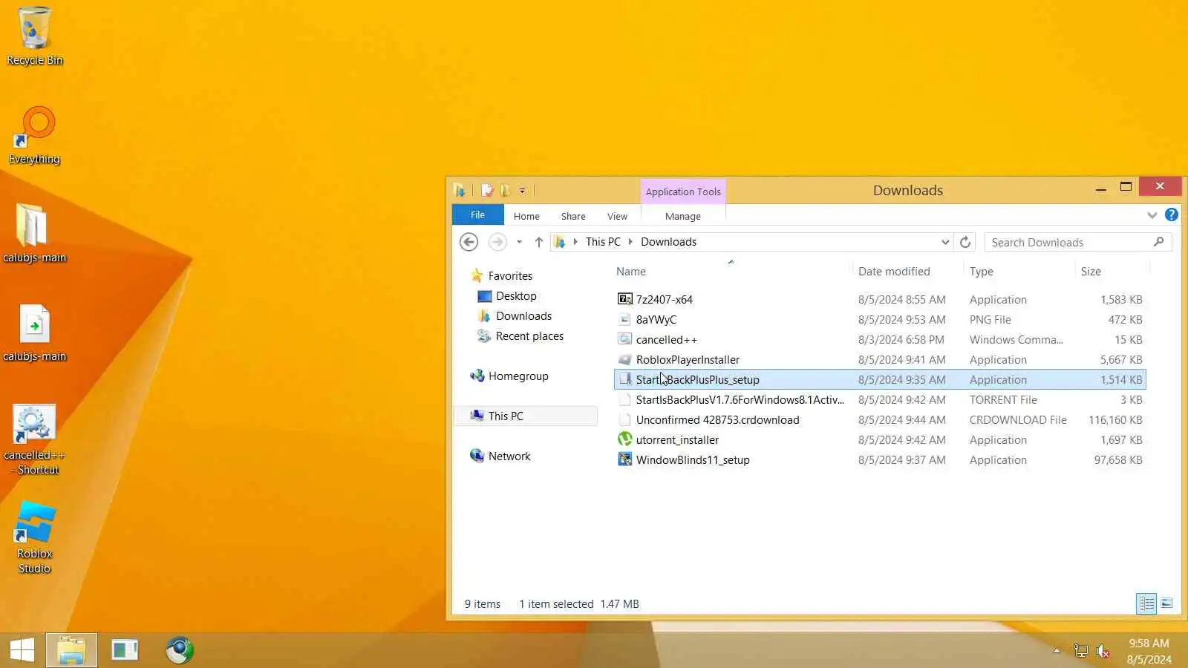The height and width of the screenshot is (668, 1188).
Task: Select the Roblox Studio desktop shortcut
Action: 34,537
